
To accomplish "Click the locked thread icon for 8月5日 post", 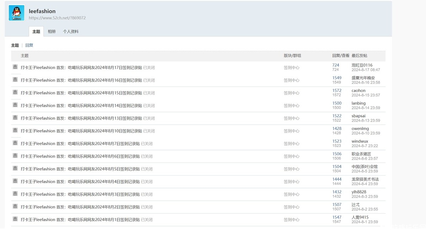I will [15, 168].
